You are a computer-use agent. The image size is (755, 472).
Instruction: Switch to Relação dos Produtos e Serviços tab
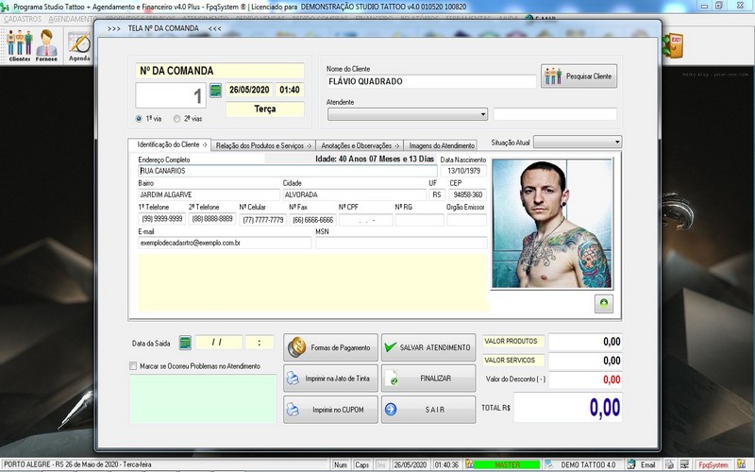[x=263, y=145]
